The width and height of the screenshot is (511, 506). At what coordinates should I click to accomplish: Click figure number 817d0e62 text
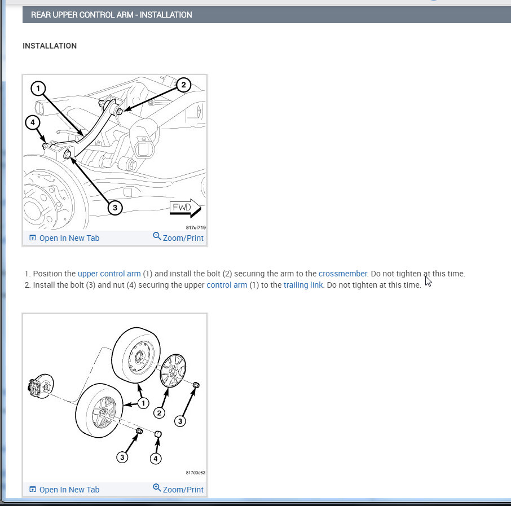[196, 473]
